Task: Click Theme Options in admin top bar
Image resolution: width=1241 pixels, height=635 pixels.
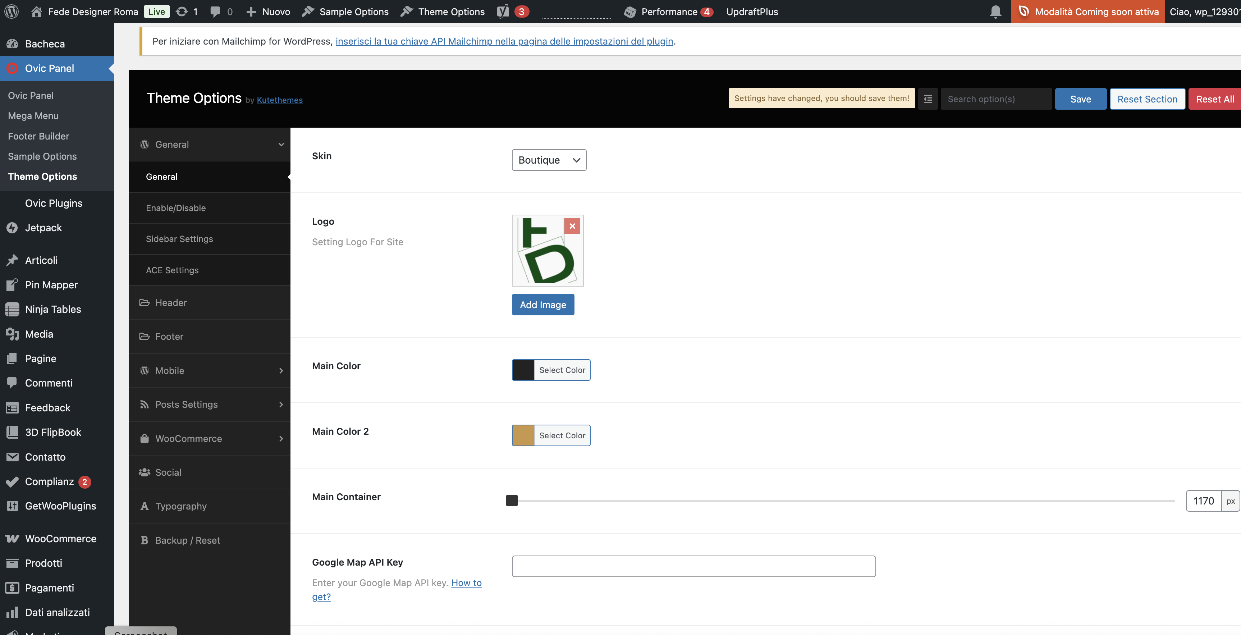Action: point(443,12)
